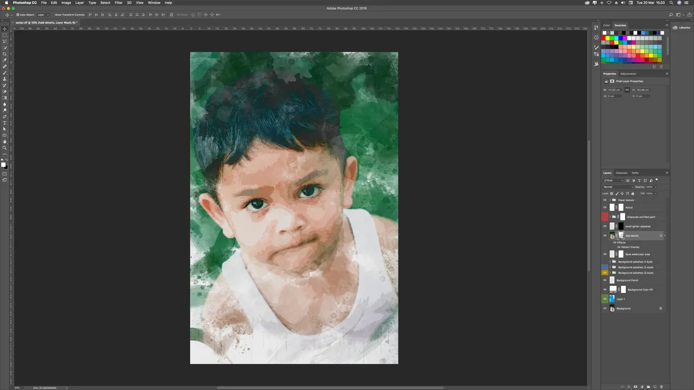Expand Background splashes (1 Style) group

click(x=611, y=262)
